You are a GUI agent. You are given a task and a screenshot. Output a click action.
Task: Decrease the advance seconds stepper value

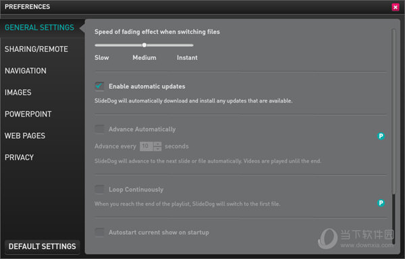pos(157,148)
